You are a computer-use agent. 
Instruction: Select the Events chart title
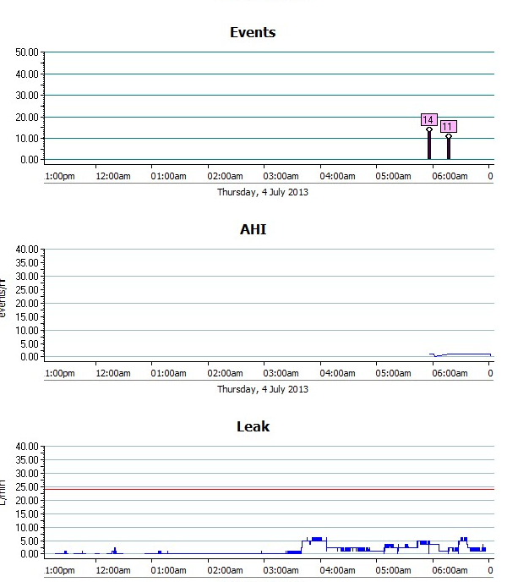coord(253,33)
